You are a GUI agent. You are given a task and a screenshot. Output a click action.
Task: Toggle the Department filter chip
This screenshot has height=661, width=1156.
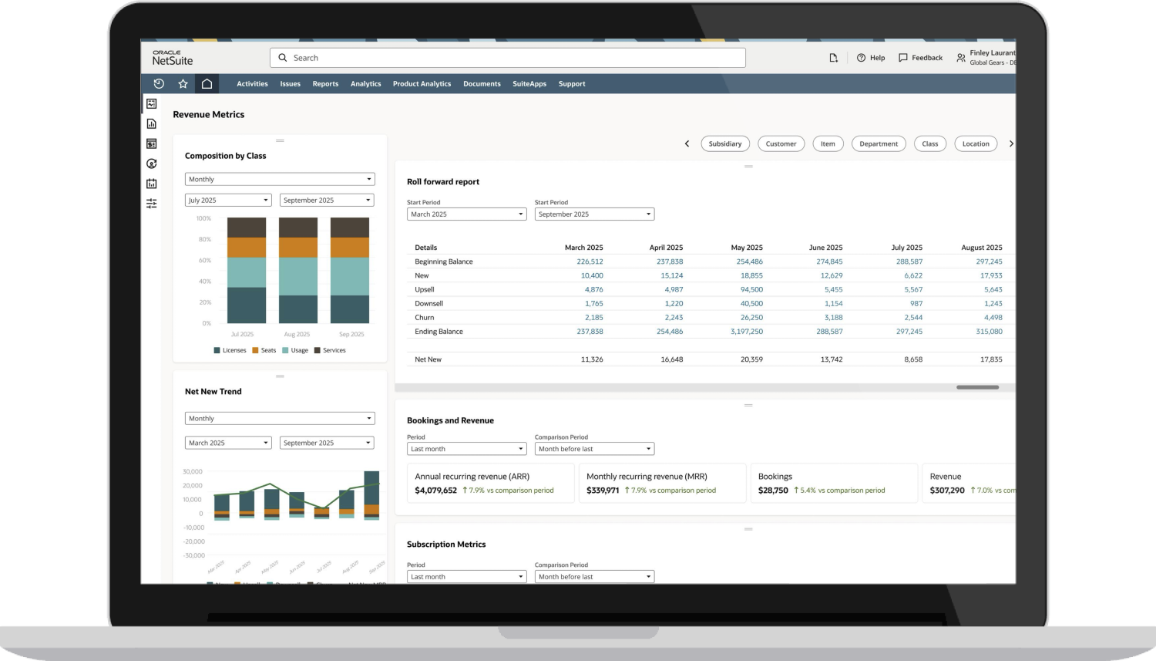coord(879,143)
